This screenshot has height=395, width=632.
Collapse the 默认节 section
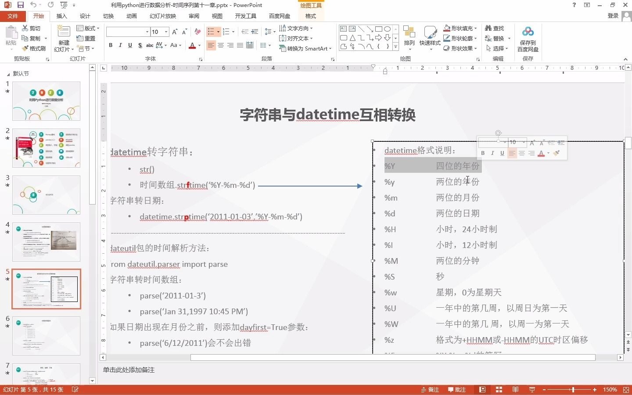[8, 74]
